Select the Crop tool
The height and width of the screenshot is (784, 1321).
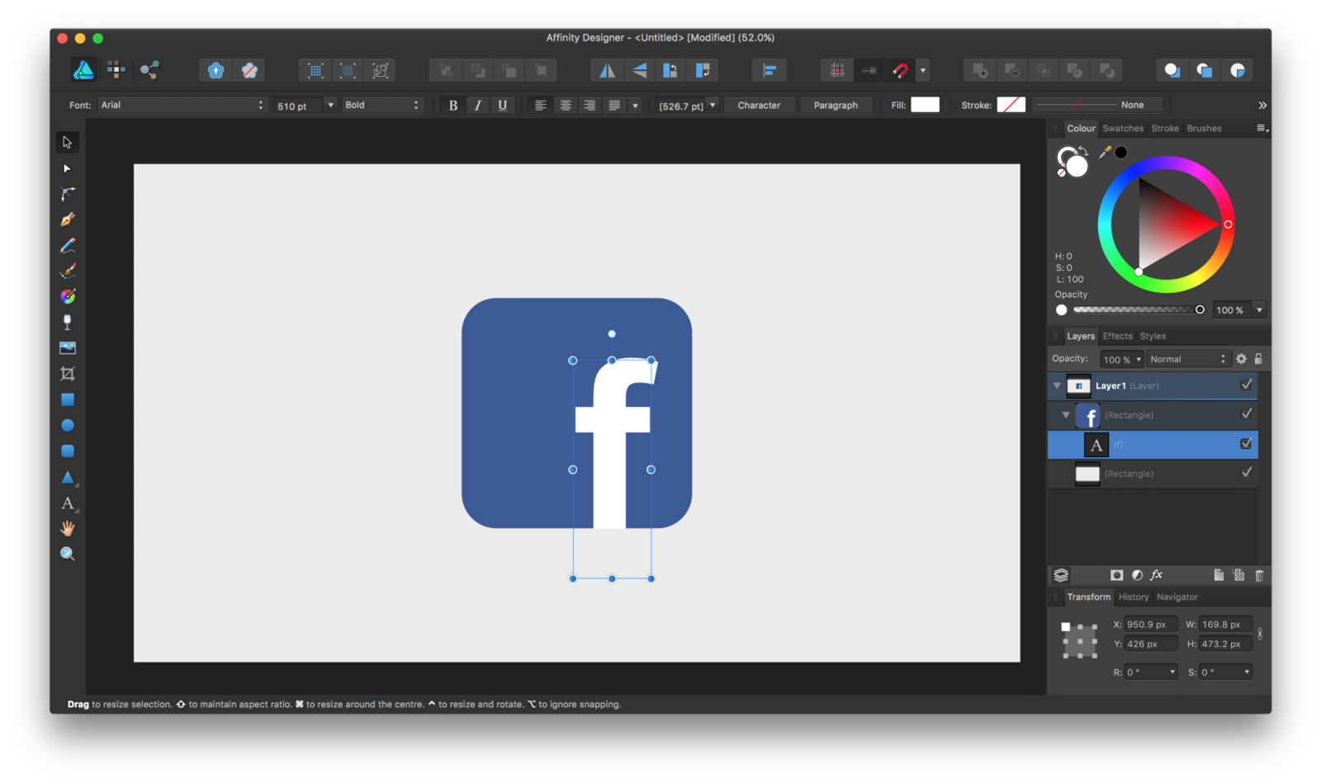68,373
